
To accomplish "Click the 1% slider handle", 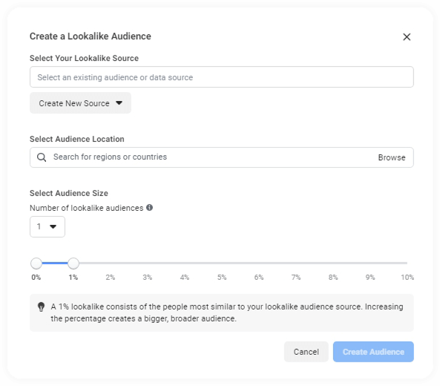I will 73,264.
